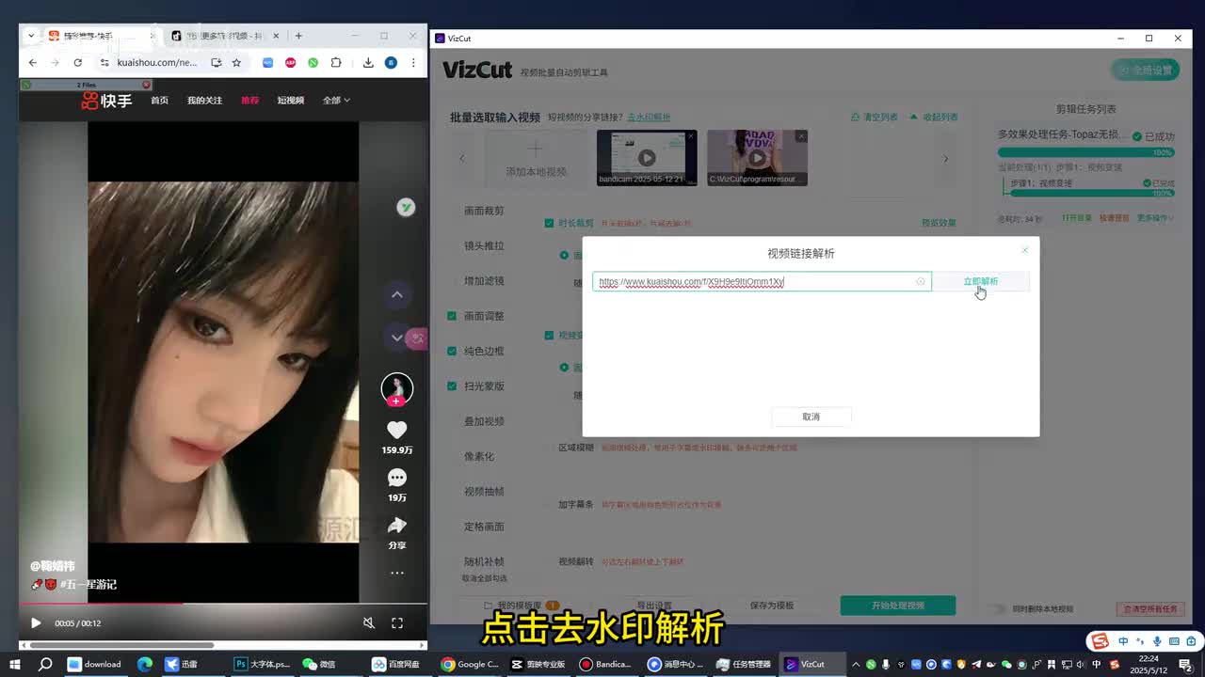
Task: Click the 立即解析 button
Action: pos(980,281)
